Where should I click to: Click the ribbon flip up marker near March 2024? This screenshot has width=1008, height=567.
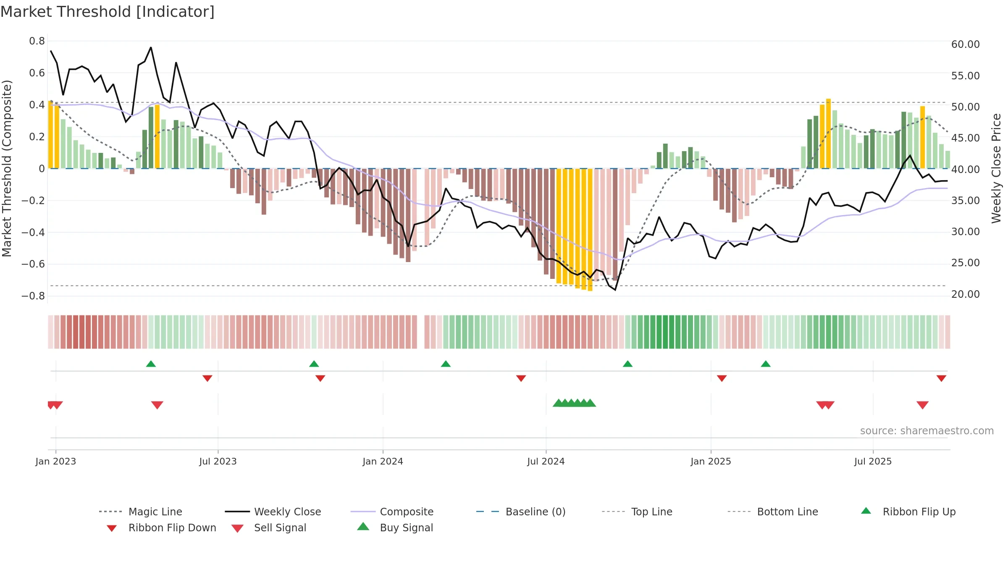pyautogui.click(x=446, y=364)
